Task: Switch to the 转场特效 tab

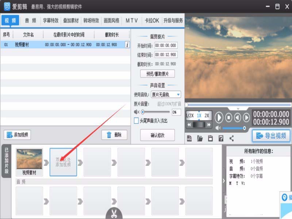Action: coord(91,21)
